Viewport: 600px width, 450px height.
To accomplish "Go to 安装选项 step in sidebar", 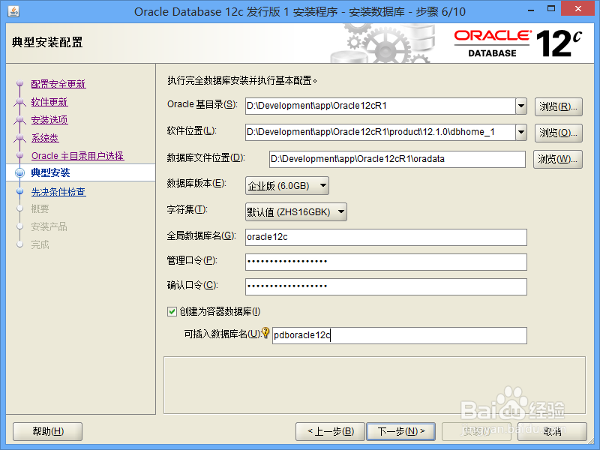I will coord(49,120).
